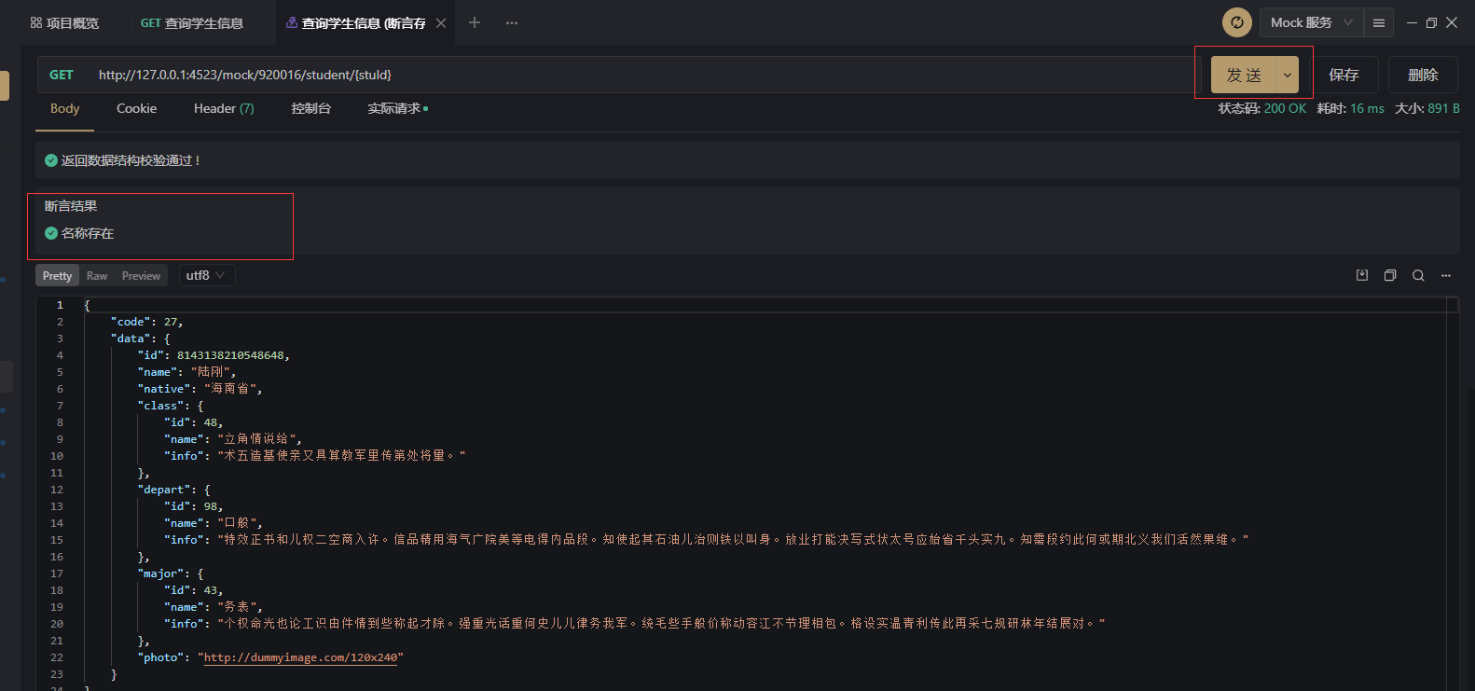Screen dimensions: 1475x691
Task: Click the 发送 button
Action: (x=1244, y=75)
